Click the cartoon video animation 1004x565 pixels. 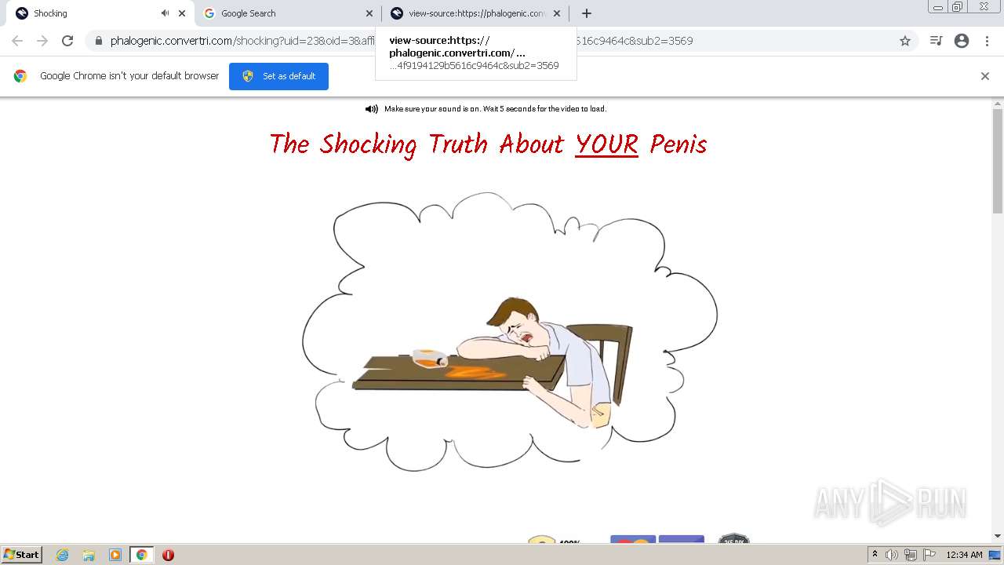click(510, 332)
